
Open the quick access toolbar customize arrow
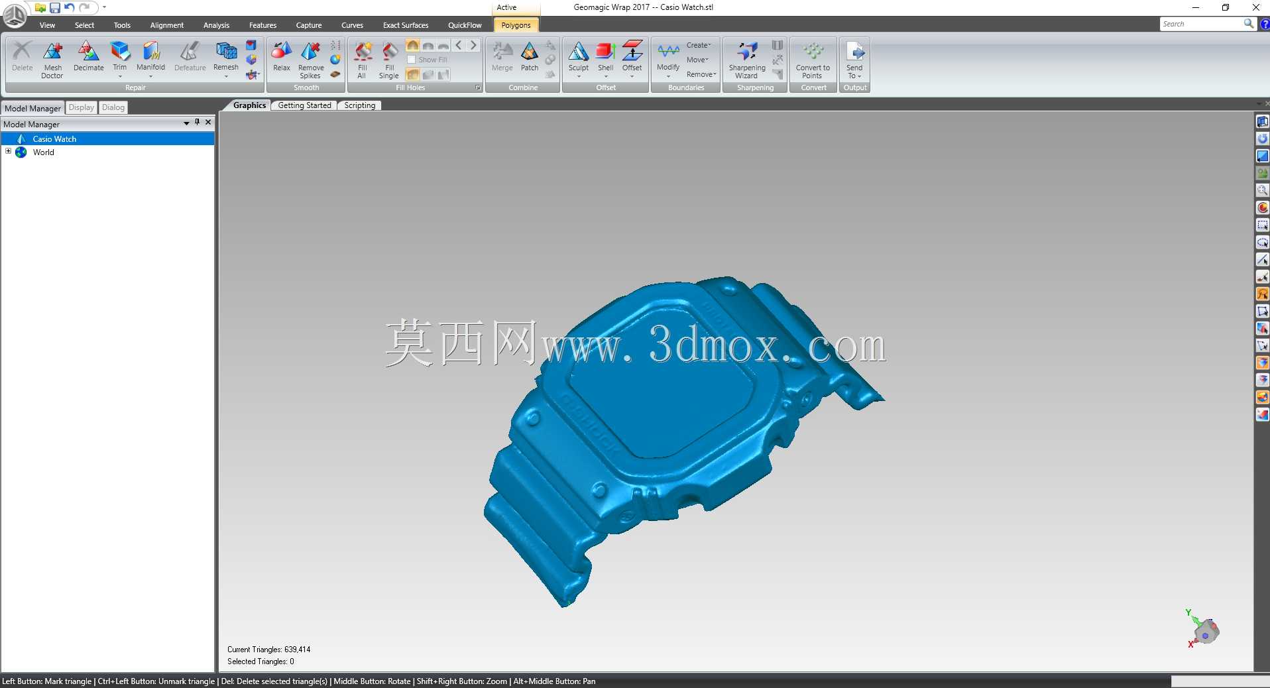pyautogui.click(x=104, y=7)
